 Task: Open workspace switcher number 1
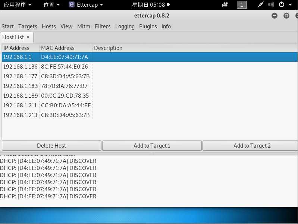point(242,4)
